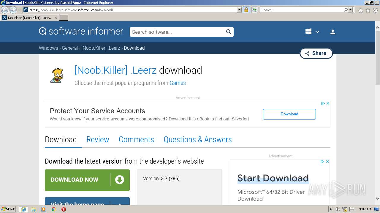The image size is (380, 213).
Task: Click the refresh page icon
Action: tap(254, 10)
